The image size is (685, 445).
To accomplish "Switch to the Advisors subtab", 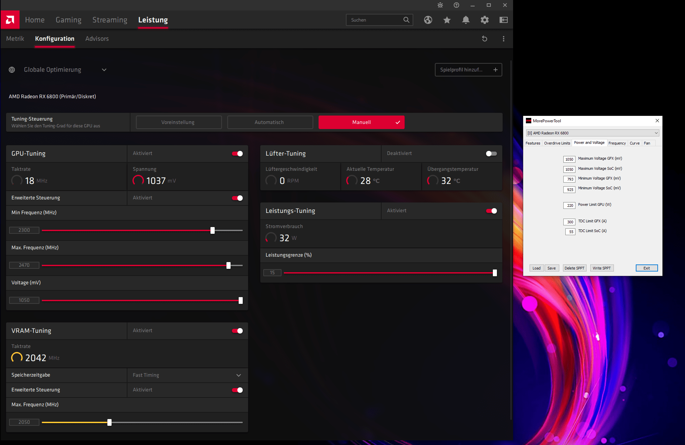I will point(97,39).
